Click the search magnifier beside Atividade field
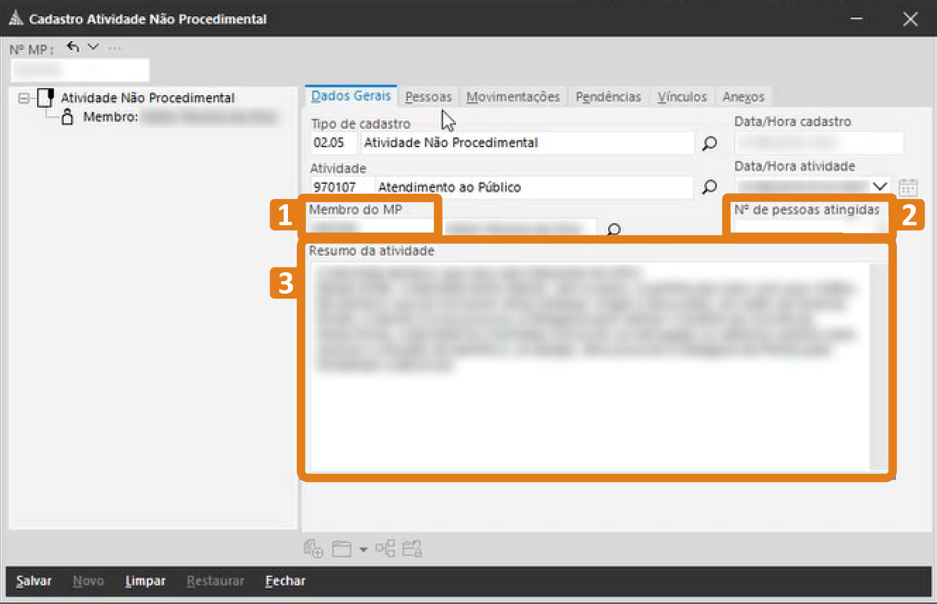Image resolution: width=937 pixels, height=604 pixels. point(710,187)
